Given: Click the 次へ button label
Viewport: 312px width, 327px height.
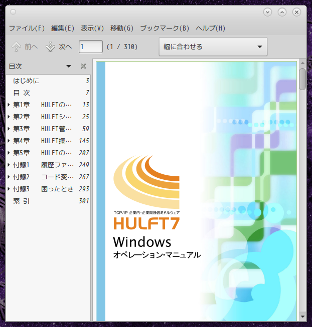Looking at the screenshot, I should pos(65,47).
